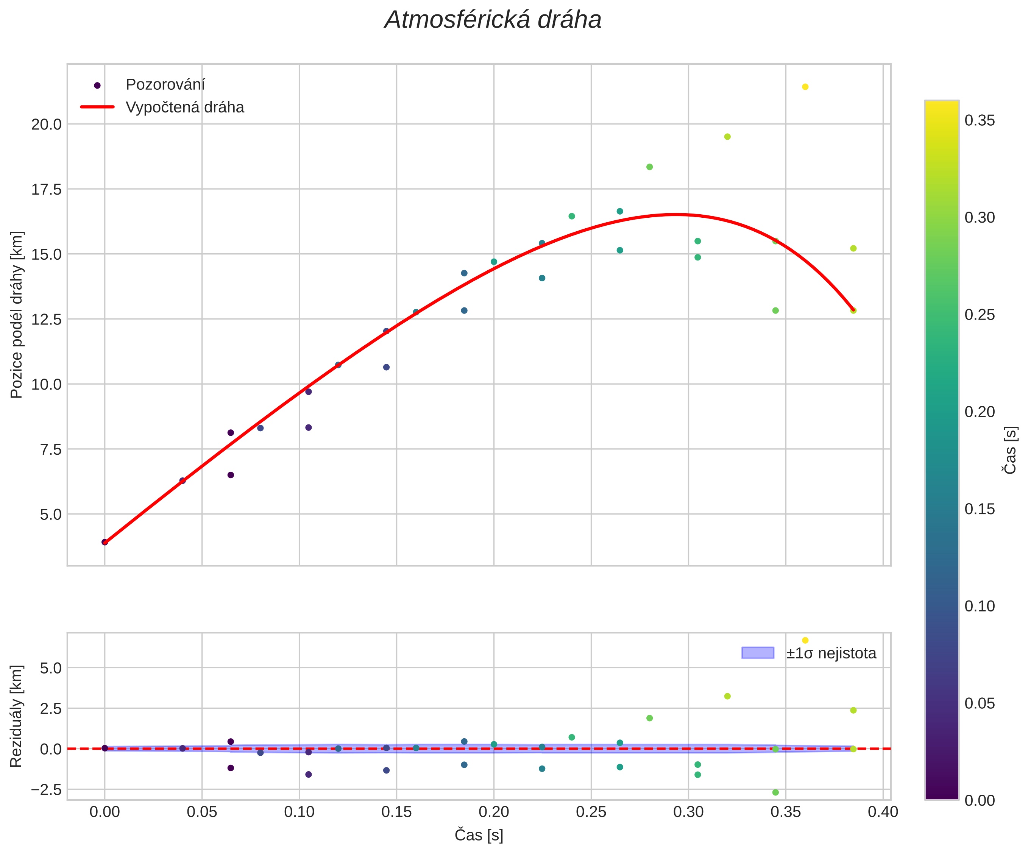
Task: Click the 'Čas [s]' colorbar label
Action: [1010, 450]
